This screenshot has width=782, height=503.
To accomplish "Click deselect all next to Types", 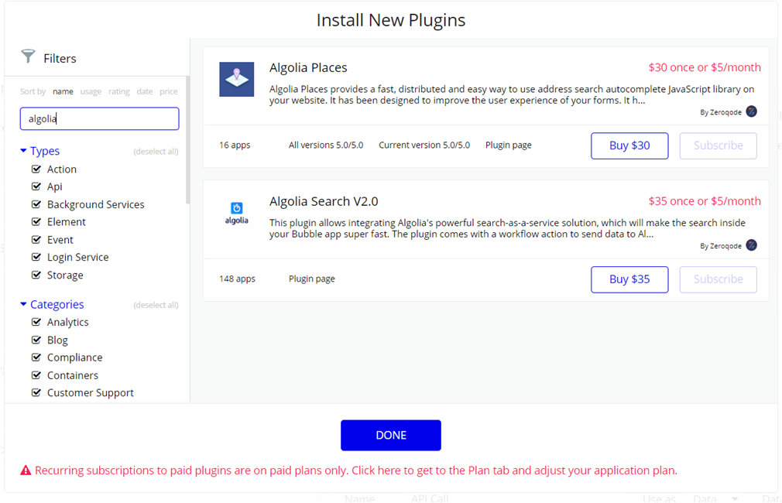I will coord(156,152).
